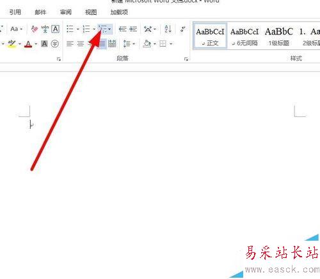The height and width of the screenshot is (279, 320).
Task: Expand the borders dropdown arrow
Action: coord(171,44)
